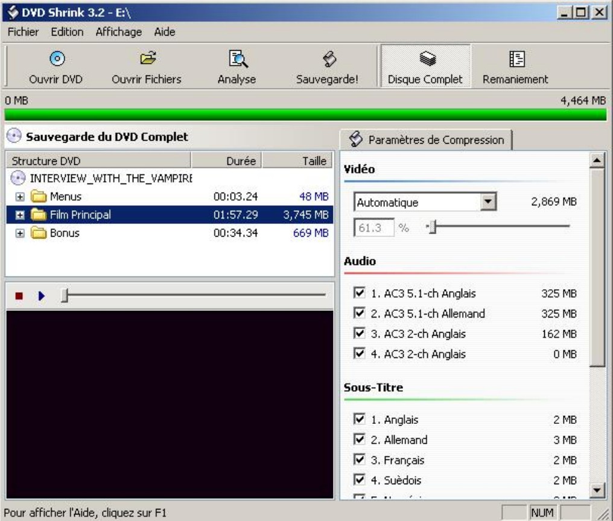Open the Automatique video compression dropdown
The image size is (613, 521).
488,202
